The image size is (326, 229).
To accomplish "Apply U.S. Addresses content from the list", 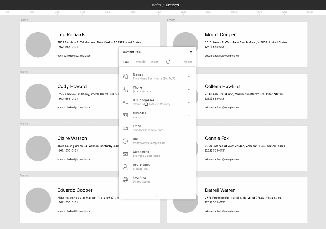I will coord(157,102).
